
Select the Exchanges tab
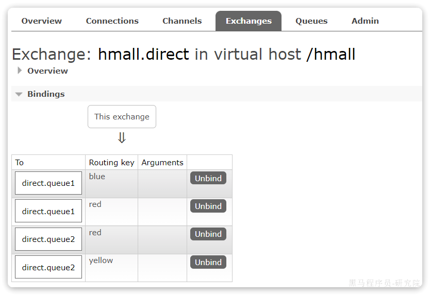tap(249, 21)
